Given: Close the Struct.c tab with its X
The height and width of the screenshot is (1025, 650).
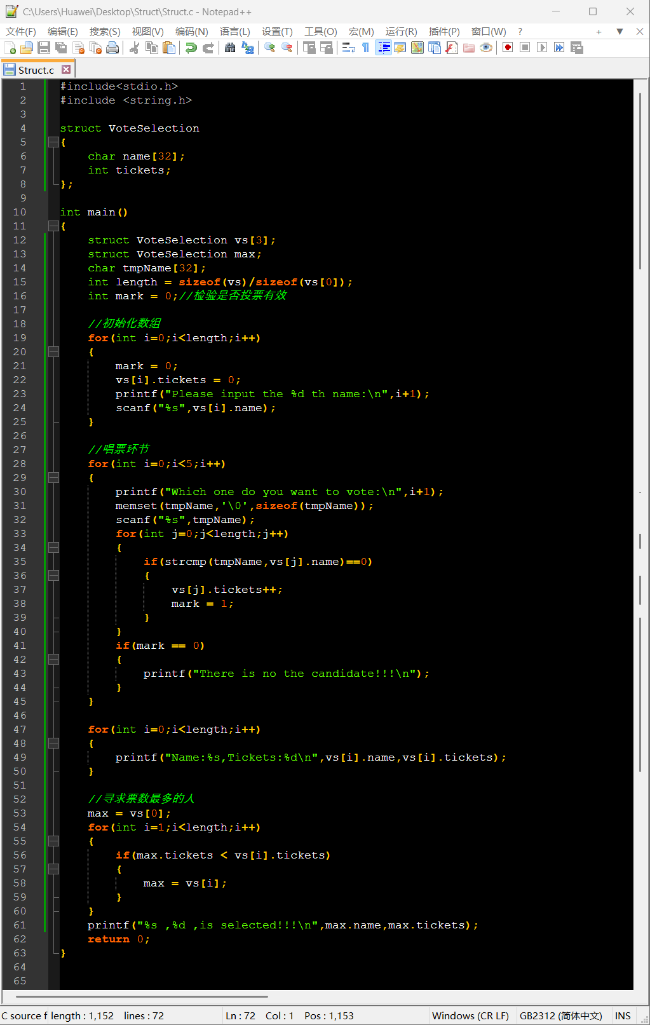Looking at the screenshot, I should (x=66, y=69).
